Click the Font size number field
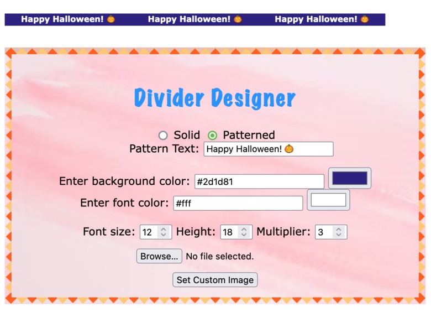Viewport: 431px width, 317px height. [x=156, y=232]
